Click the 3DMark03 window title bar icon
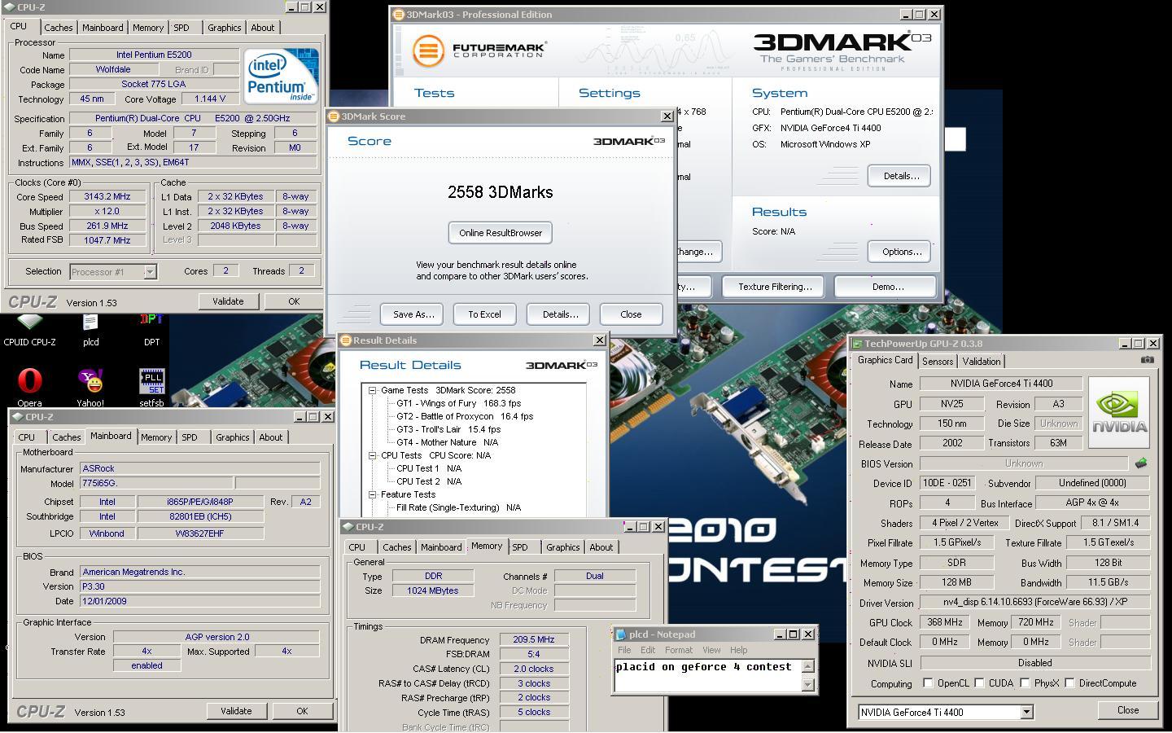This screenshot has width=1172, height=733. [399, 15]
